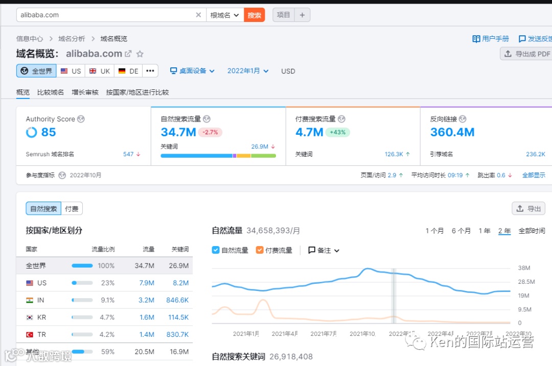Click the 34.7M organic traffic figure

pos(178,132)
